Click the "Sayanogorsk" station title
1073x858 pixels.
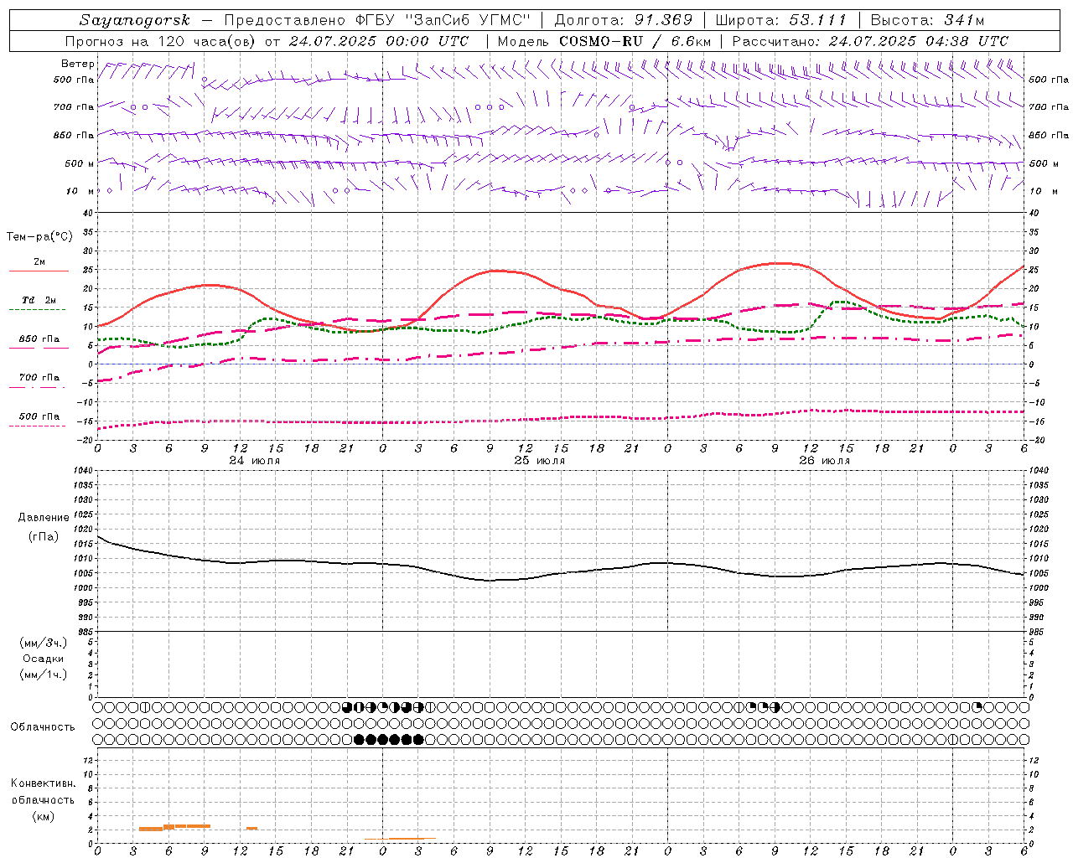click(135, 20)
